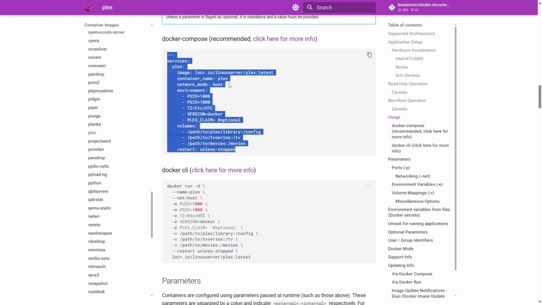Click the LinuxServer logo in the header
This screenshot has height=305, width=542.
[88, 7]
